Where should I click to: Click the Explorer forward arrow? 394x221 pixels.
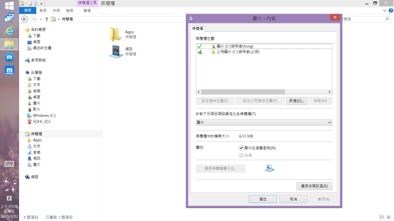(34, 19)
